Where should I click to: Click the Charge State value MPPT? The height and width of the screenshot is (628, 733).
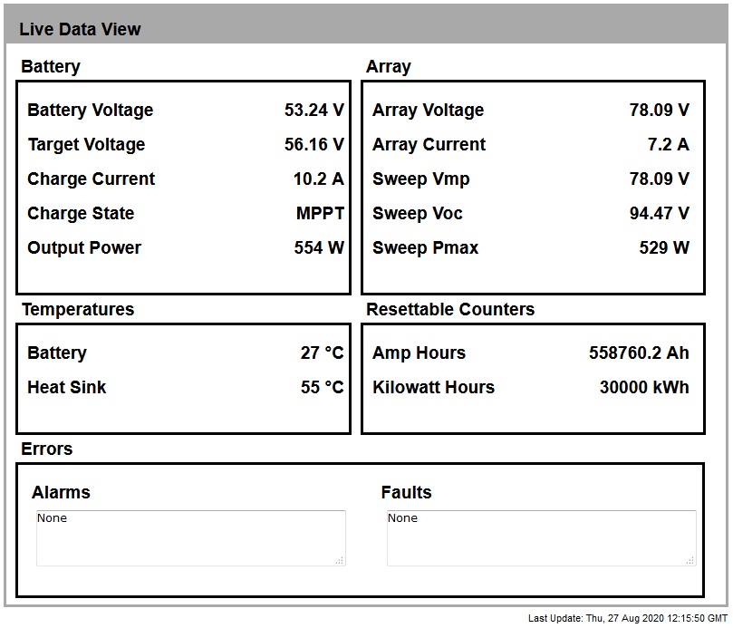point(320,214)
